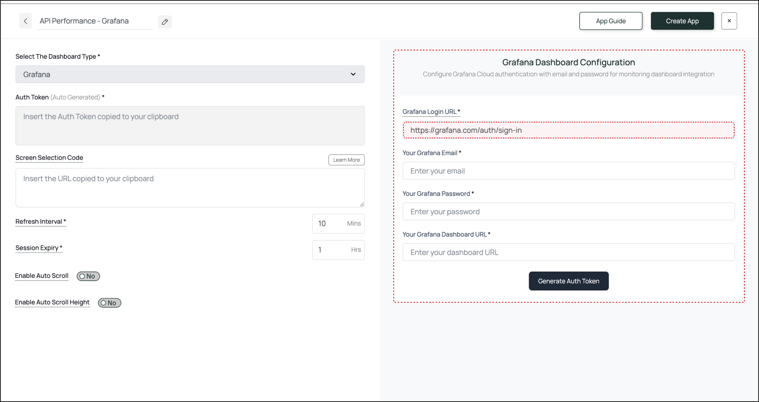
Task: Select the Grafana Dashboard URL field
Action: click(568, 252)
